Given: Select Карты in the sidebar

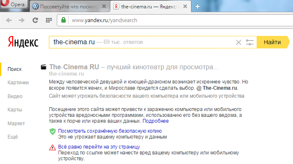Looking at the screenshot, I should (x=15, y=110).
